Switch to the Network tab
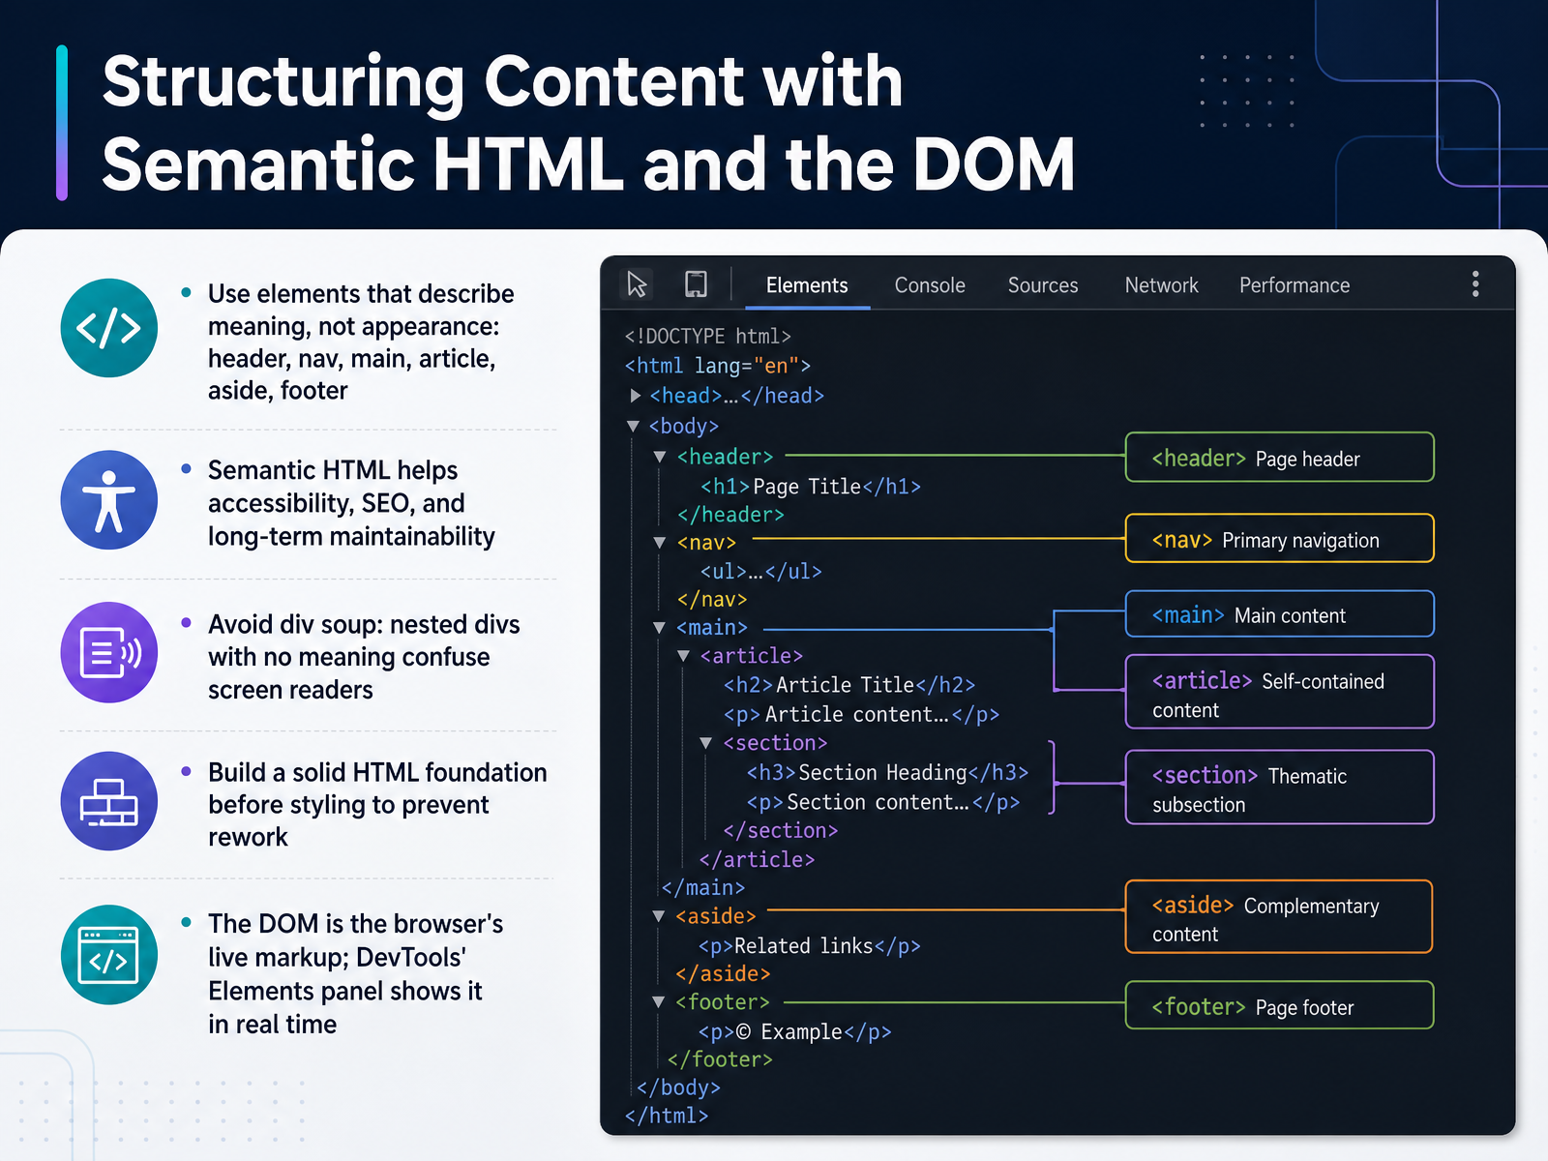Screen dimensions: 1548x1161 (1161, 285)
